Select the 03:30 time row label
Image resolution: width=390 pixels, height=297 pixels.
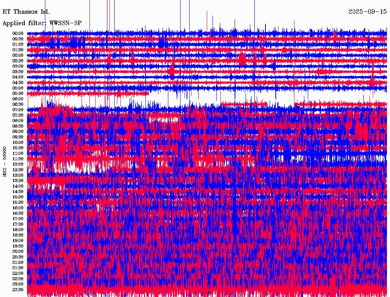click(x=18, y=72)
